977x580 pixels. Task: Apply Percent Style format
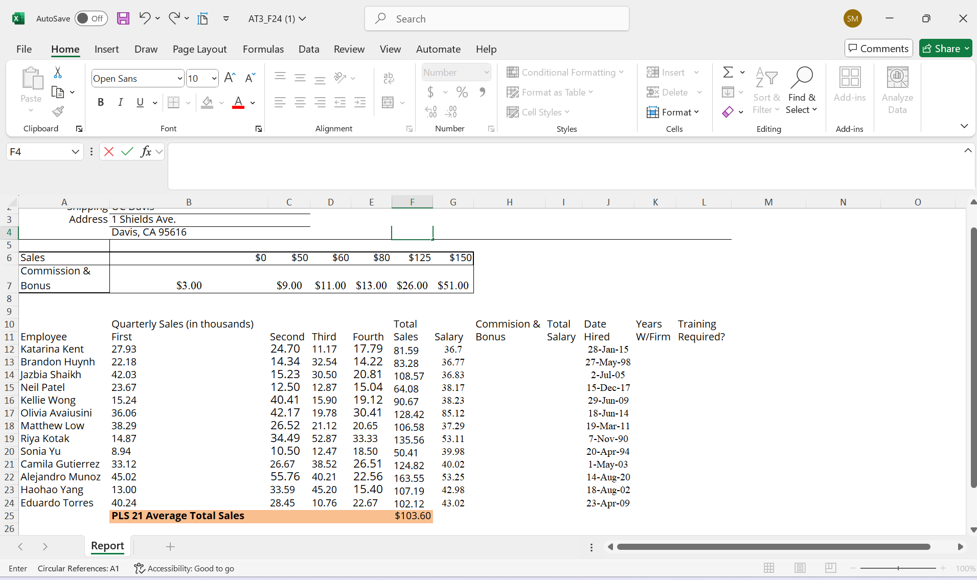tap(462, 92)
